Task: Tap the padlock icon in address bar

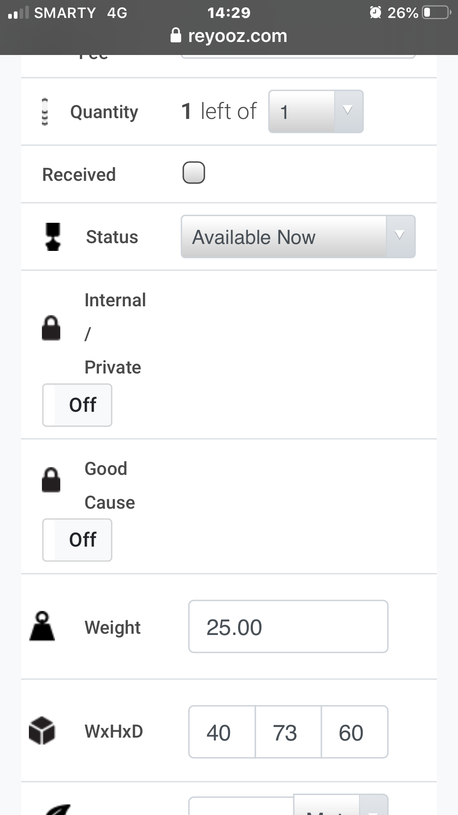Action: (x=175, y=35)
